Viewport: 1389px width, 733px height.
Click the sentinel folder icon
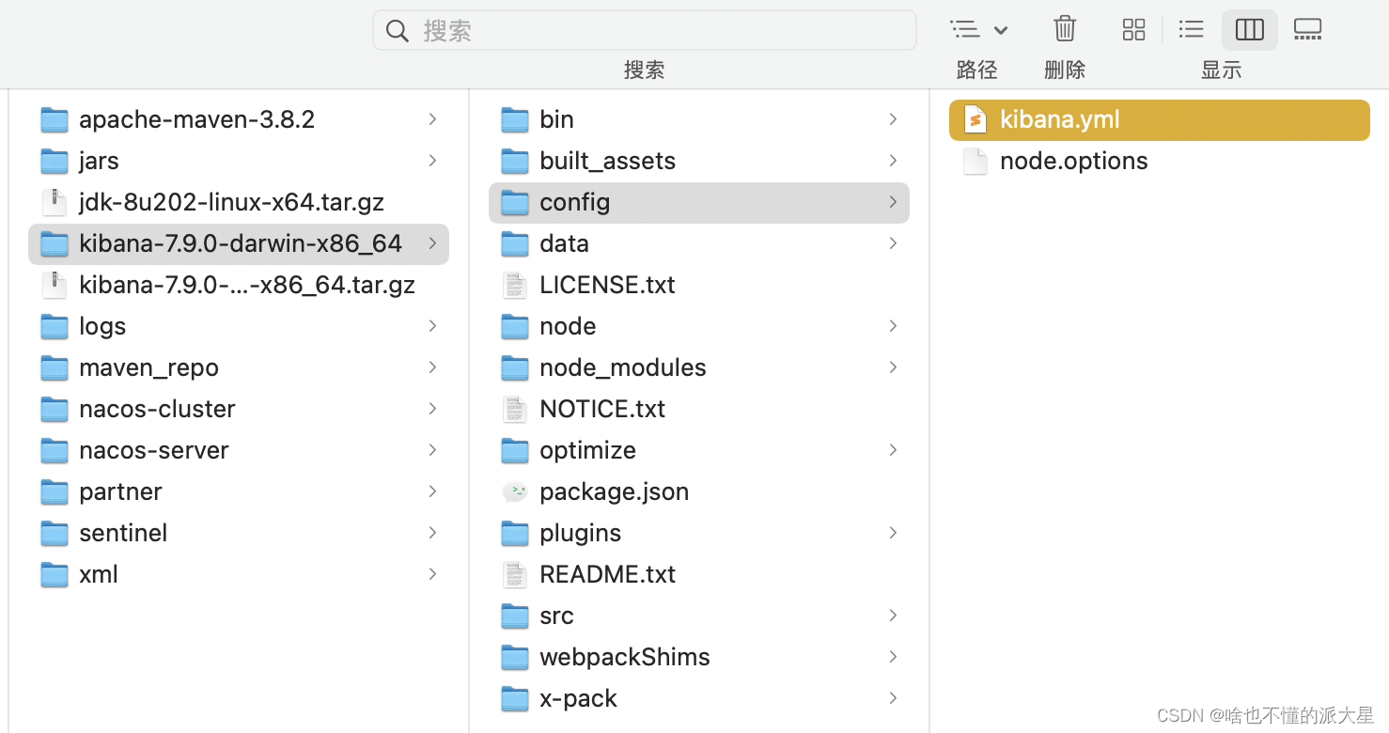[55, 533]
